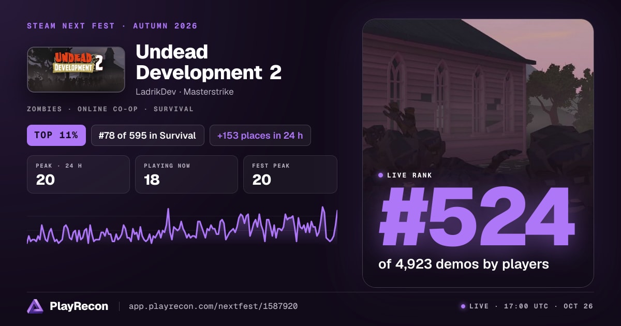Click the ZOMBIES · ONLINE CO-OP · SURVIVAL tags line
621x326 pixels.
(110, 109)
